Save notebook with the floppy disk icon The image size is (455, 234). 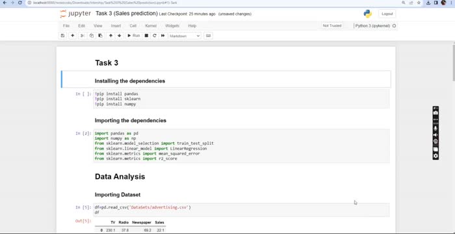tap(62, 36)
